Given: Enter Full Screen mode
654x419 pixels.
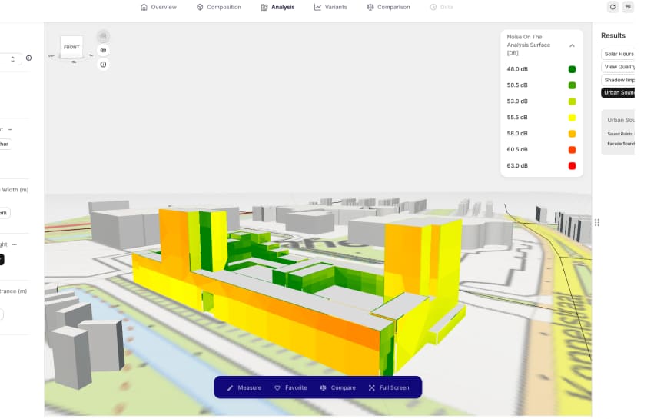Looking at the screenshot, I should (389, 387).
